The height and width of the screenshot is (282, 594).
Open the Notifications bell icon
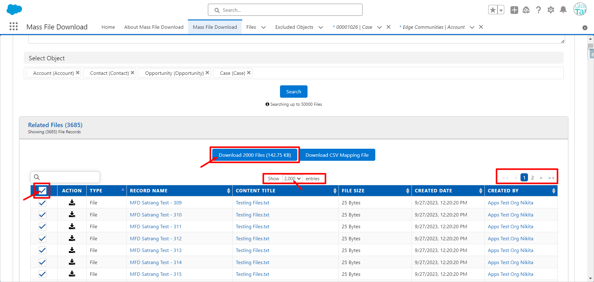pos(563,10)
